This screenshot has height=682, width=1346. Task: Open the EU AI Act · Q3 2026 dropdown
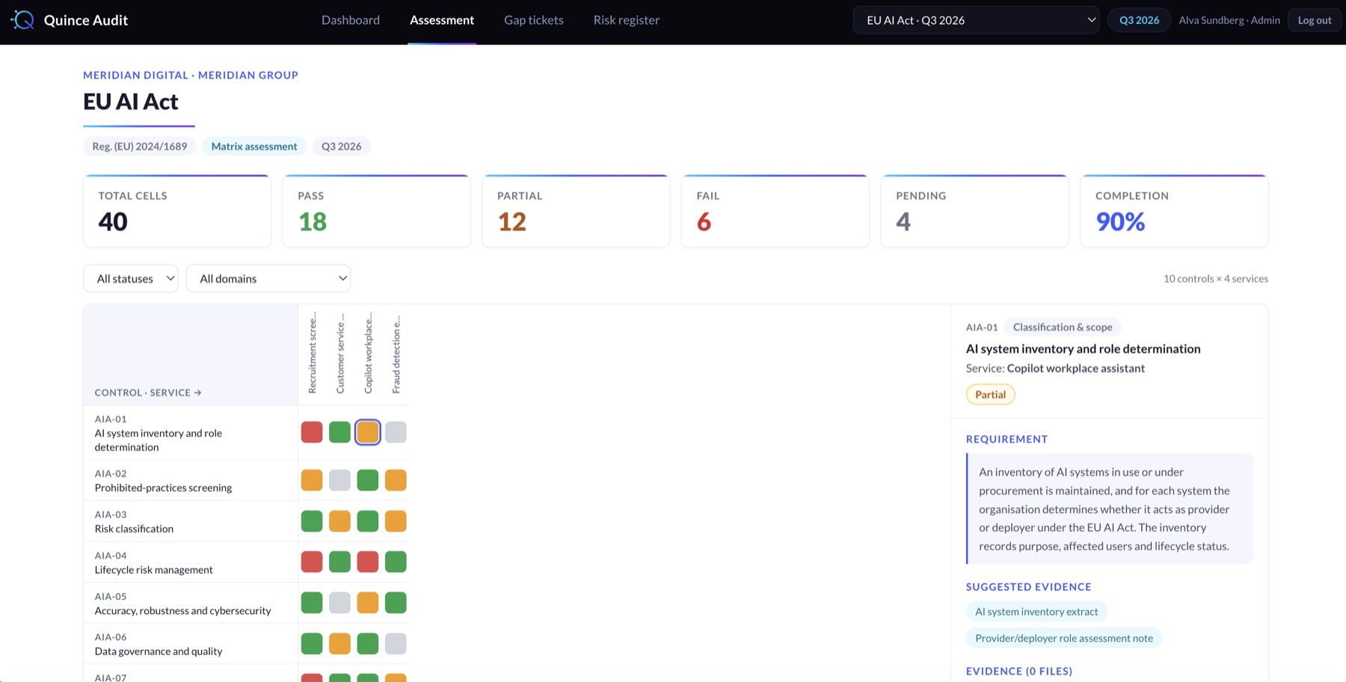tap(976, 20)
